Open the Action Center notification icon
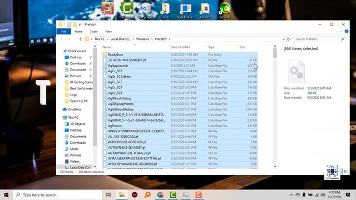 pos(348,195)
